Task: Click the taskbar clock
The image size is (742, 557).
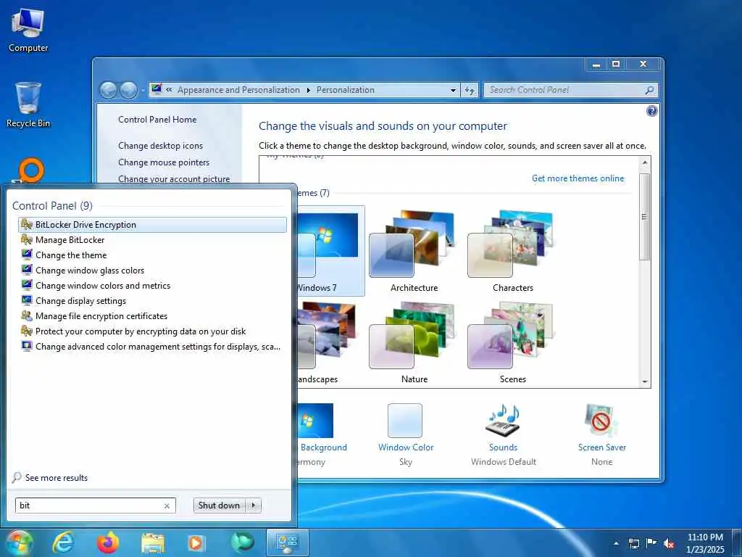Action: pos(705,543)
